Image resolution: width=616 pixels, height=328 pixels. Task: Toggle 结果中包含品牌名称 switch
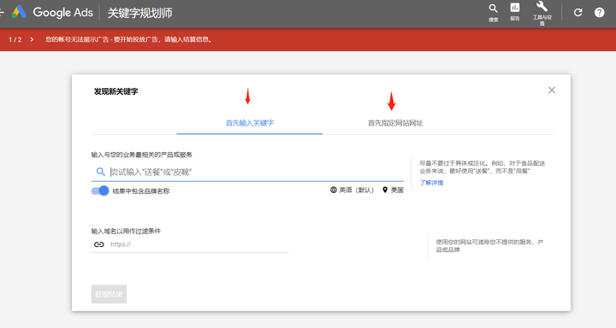[x=100, y=190]
